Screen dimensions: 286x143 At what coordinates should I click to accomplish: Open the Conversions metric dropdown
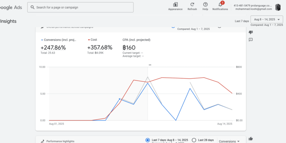click(x=229, y=141)
